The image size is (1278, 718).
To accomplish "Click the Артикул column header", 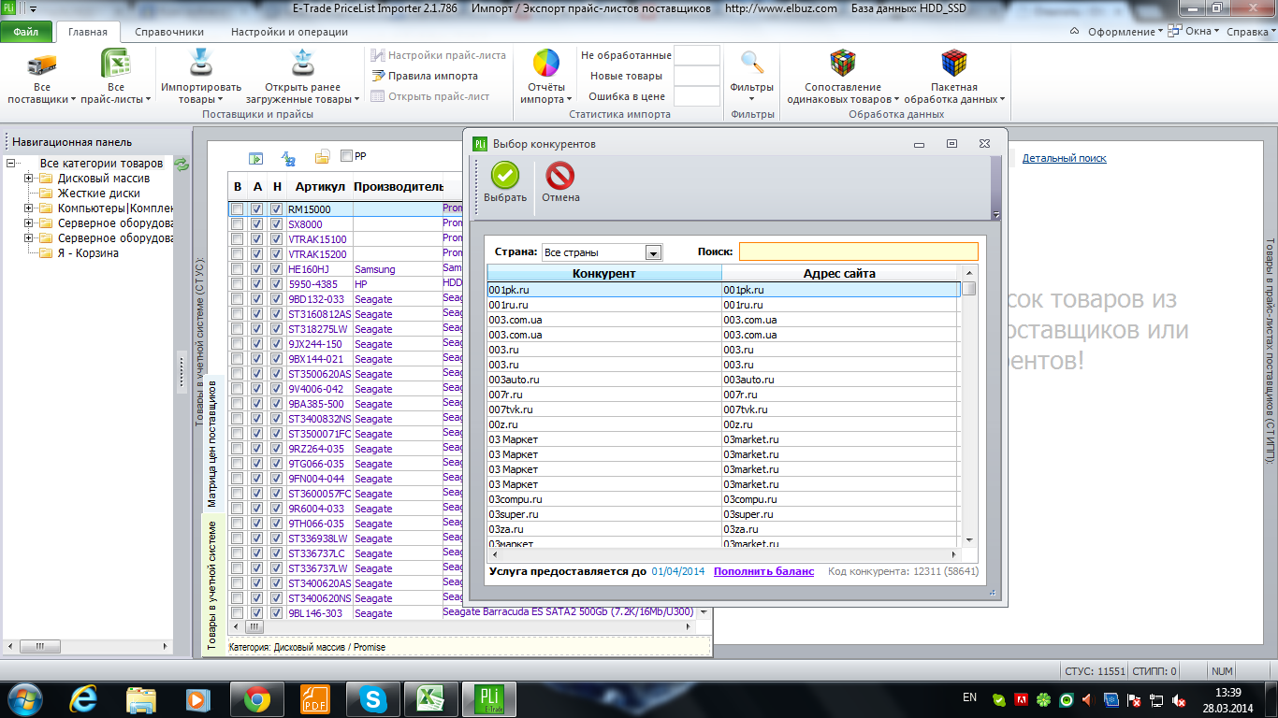I will click(320, 187).
